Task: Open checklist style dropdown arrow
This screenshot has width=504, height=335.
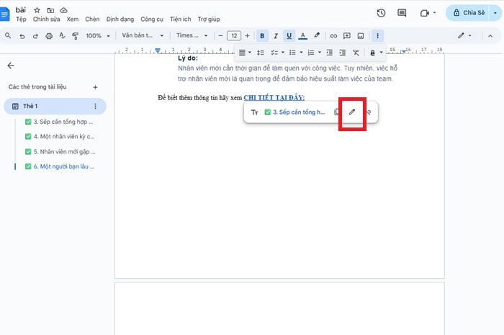Action: (283, 53)
